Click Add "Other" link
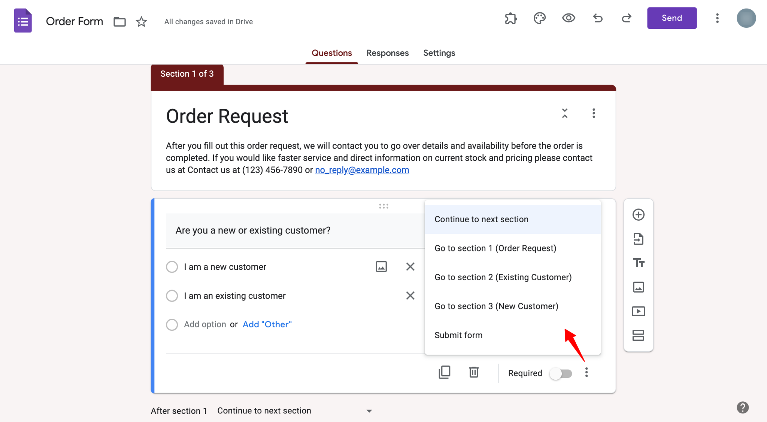 [267, 324]
